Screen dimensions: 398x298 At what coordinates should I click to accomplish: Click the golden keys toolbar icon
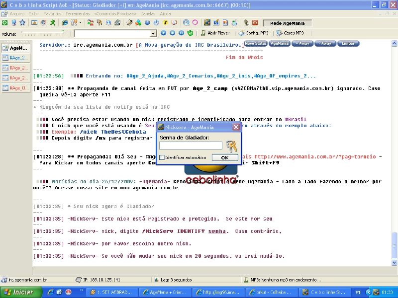pyautogui.click(x=99, y=23)
